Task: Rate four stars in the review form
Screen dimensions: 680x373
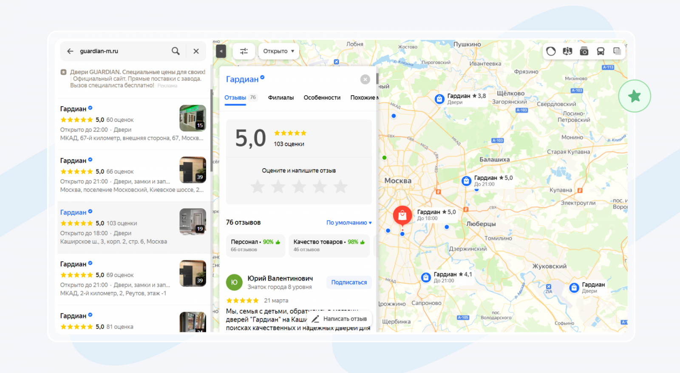Action: pos(320,186)
